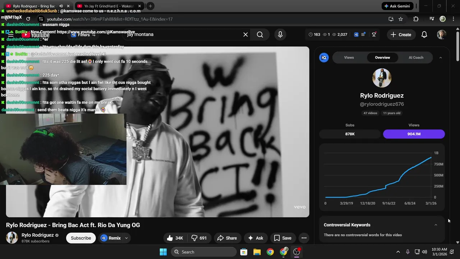Click the vidIQ logo in side panel
460x259 pixels.
tap(324, 58)
